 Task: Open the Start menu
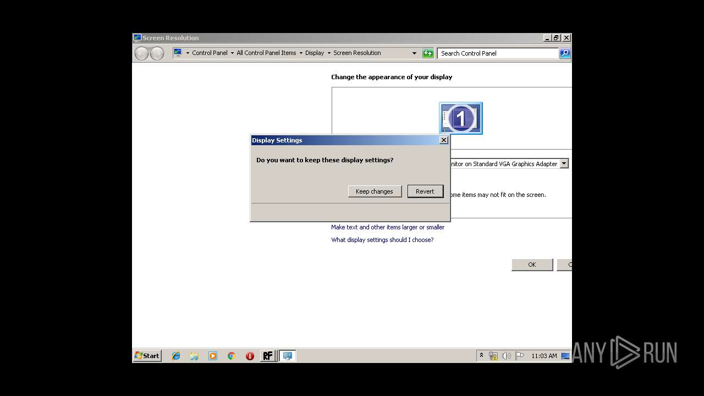tap(147, 356)
